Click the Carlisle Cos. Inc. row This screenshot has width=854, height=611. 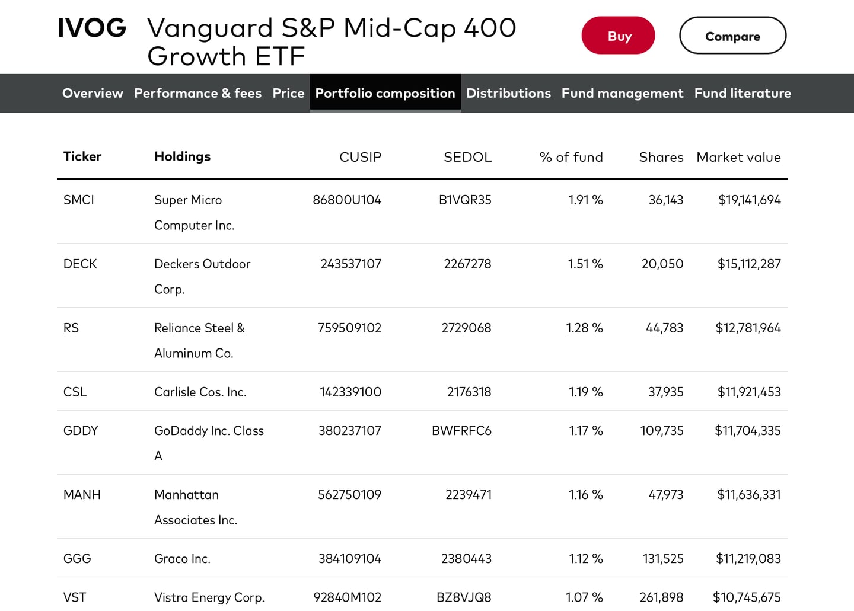pos(200,392)
